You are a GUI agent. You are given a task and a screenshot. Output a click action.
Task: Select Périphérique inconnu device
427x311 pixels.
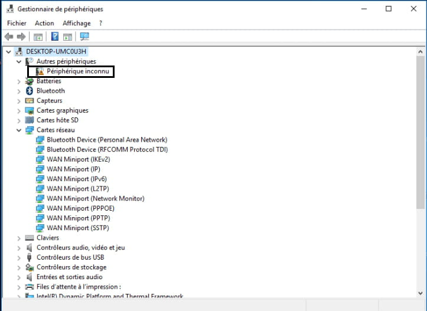pyautogui.click(x=77, y=71)
